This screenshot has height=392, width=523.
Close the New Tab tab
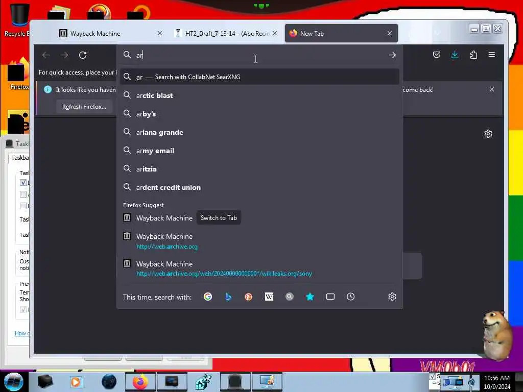[390, 33]
